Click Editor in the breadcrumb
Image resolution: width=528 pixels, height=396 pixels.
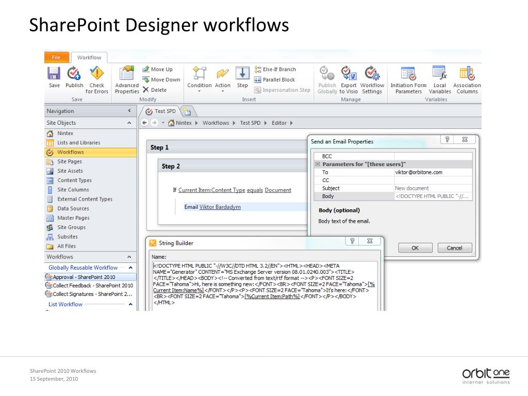pos(279,123)
